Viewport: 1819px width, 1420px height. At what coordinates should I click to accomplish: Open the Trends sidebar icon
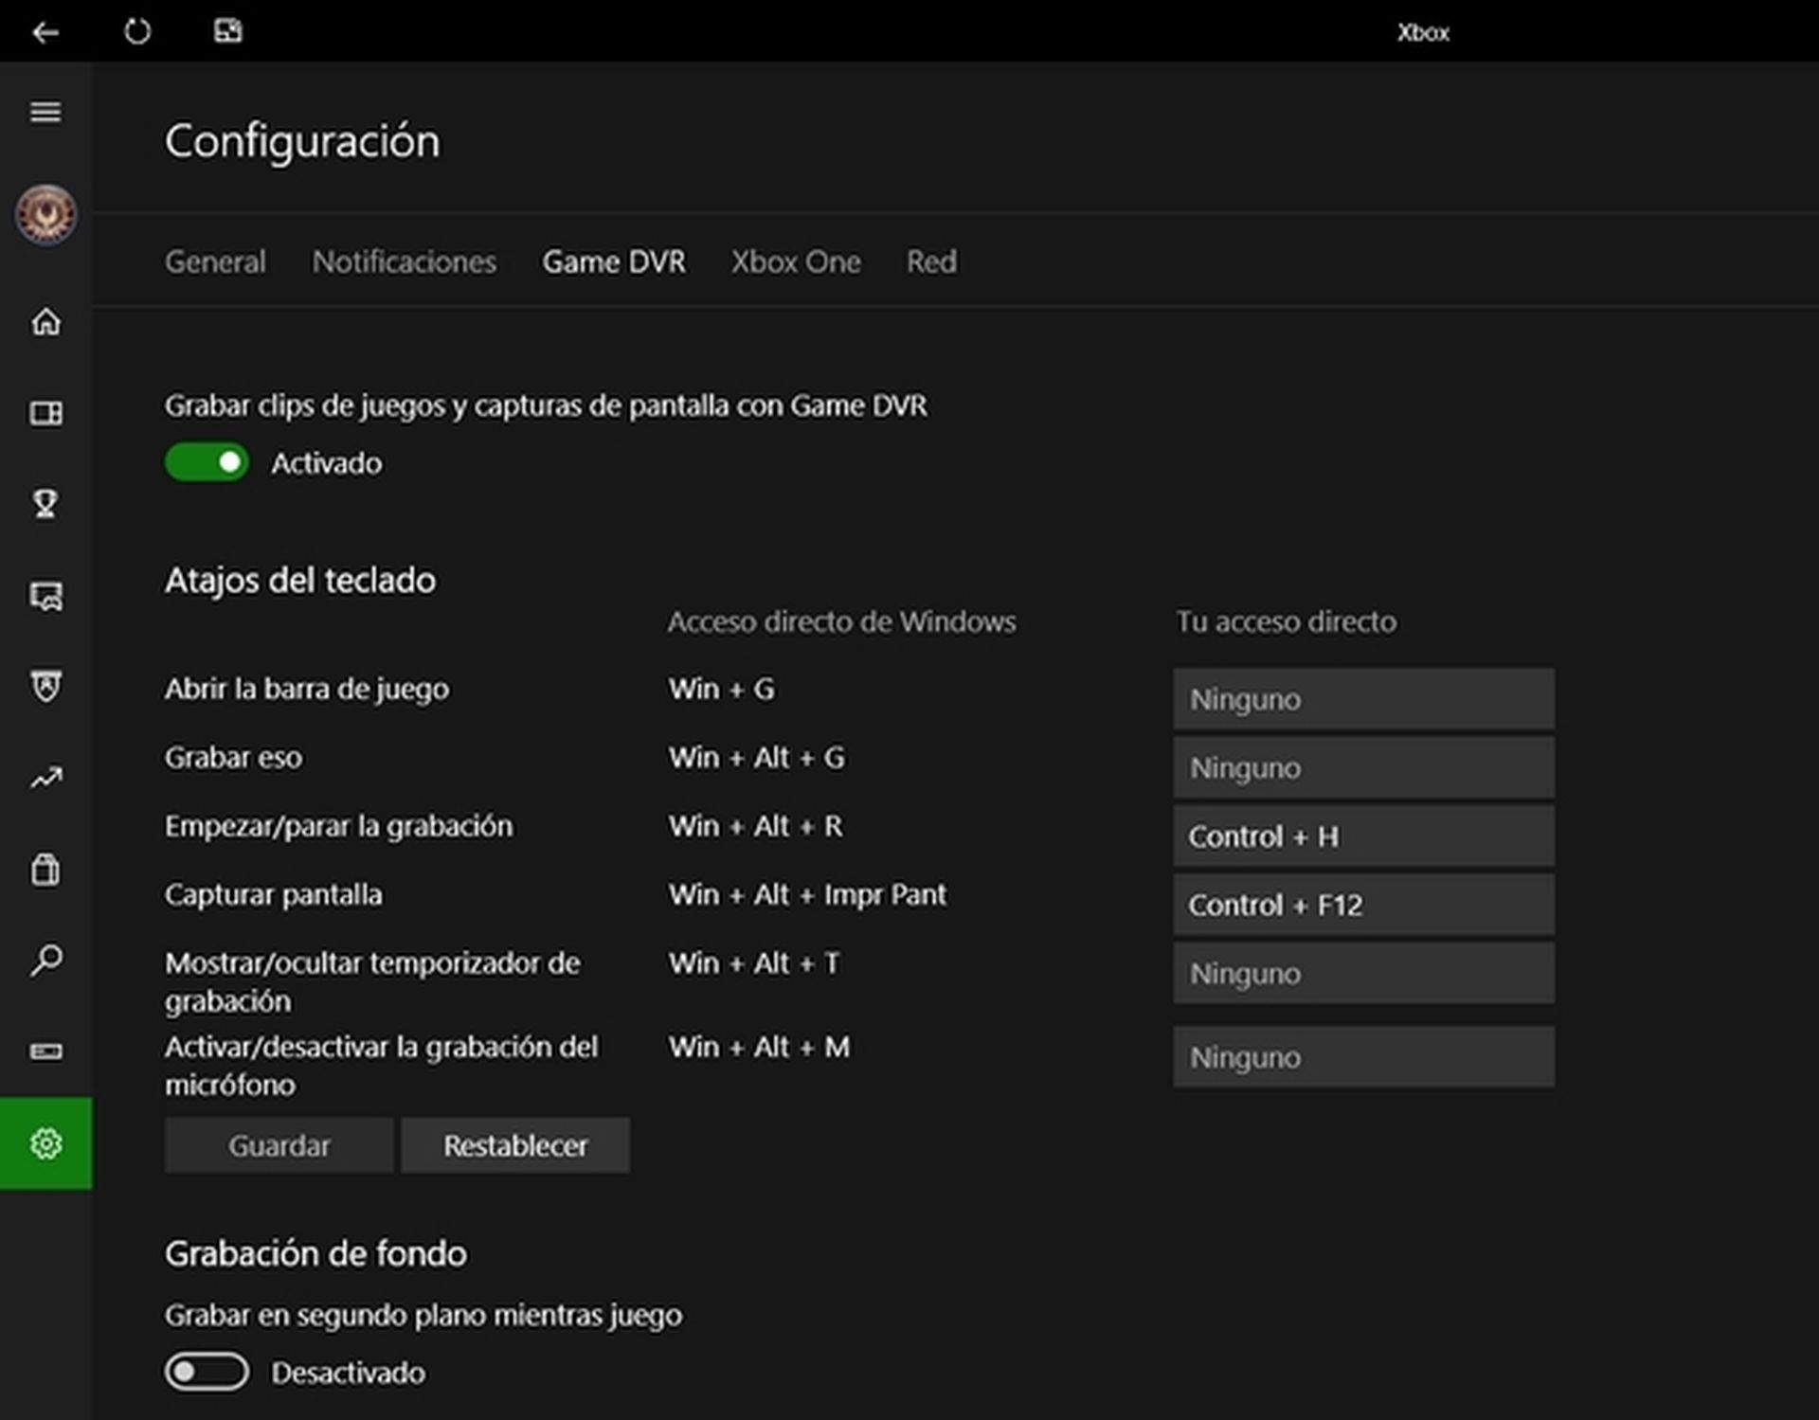45,777
